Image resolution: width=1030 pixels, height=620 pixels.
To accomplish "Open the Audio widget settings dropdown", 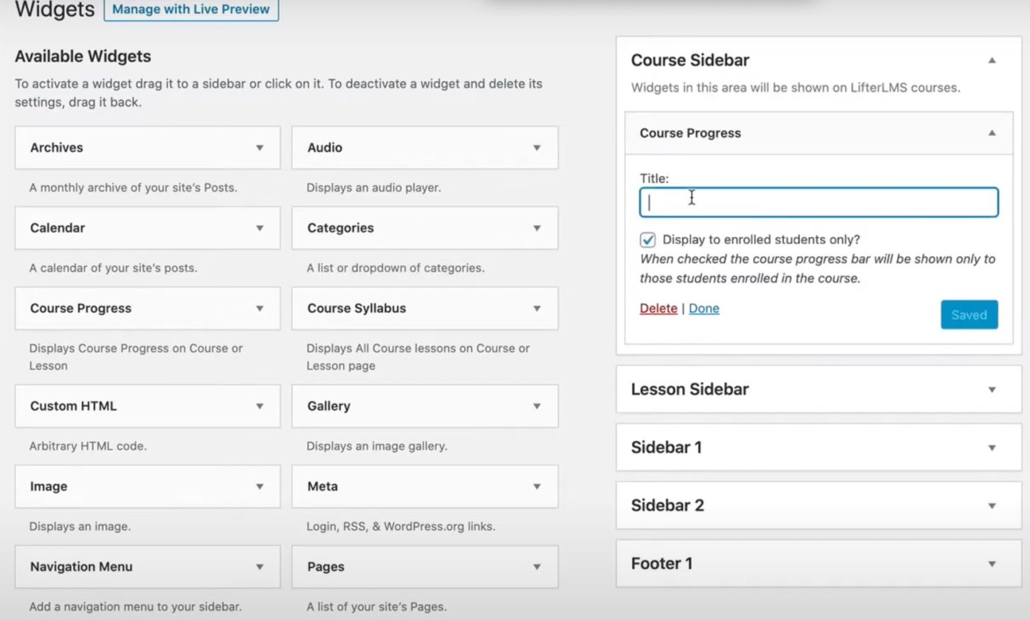I will point(537,147).
